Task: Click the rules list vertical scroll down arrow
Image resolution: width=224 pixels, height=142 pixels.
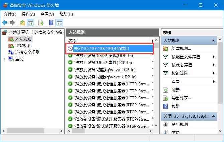Action: click(x=156, y=125)
